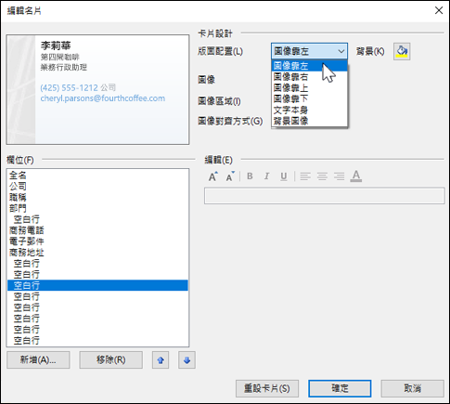
Task: Select 電子郵件 in the fields list
Action: (97, 241)
